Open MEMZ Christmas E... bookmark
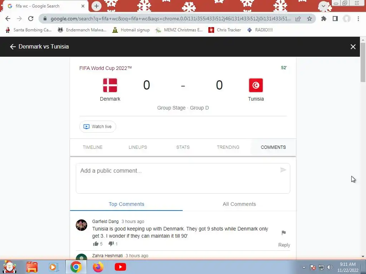The width and height of the screenshot is (366, 274). 179,30
